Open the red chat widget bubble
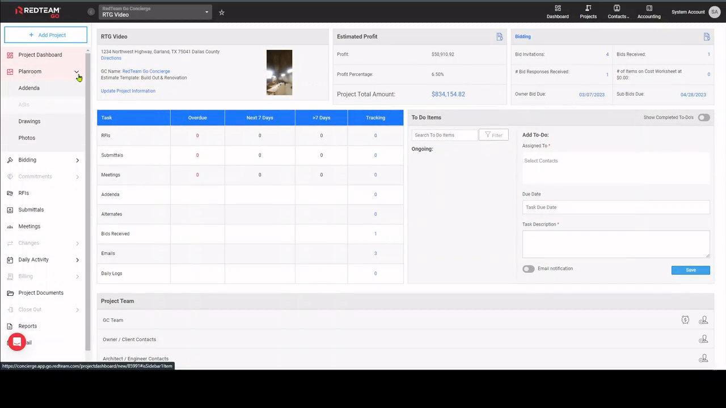Image resolution: width=726 pixels, height=408 pixels. [x=17, y=342]
